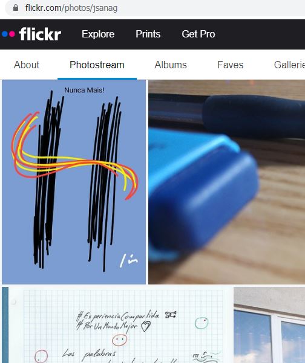
Task: Go to the Albums tab
Action: click(x=171, y=65)
